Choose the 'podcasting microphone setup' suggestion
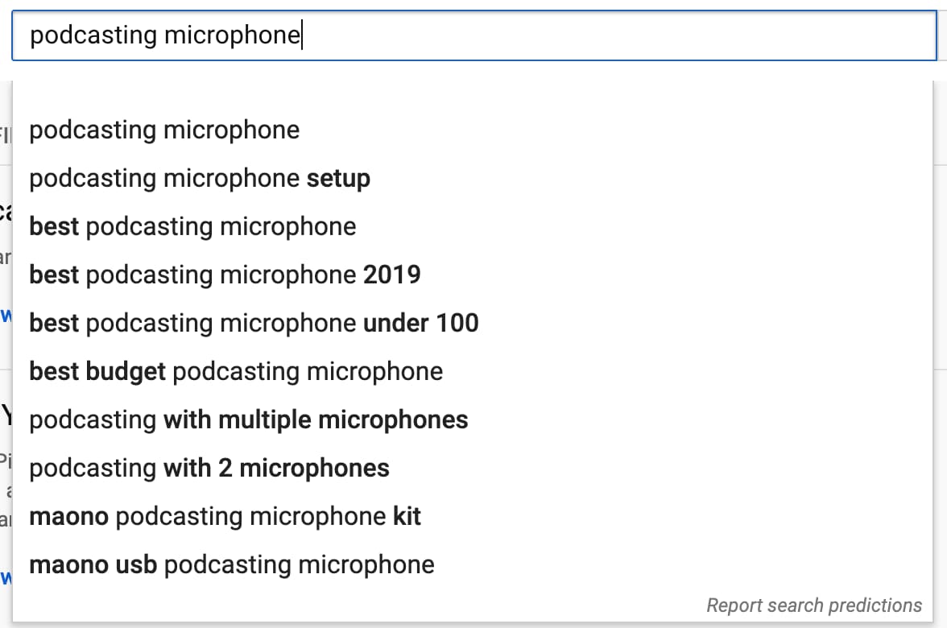The width and height of the screenshot is (947, 628). click(200, 179)
